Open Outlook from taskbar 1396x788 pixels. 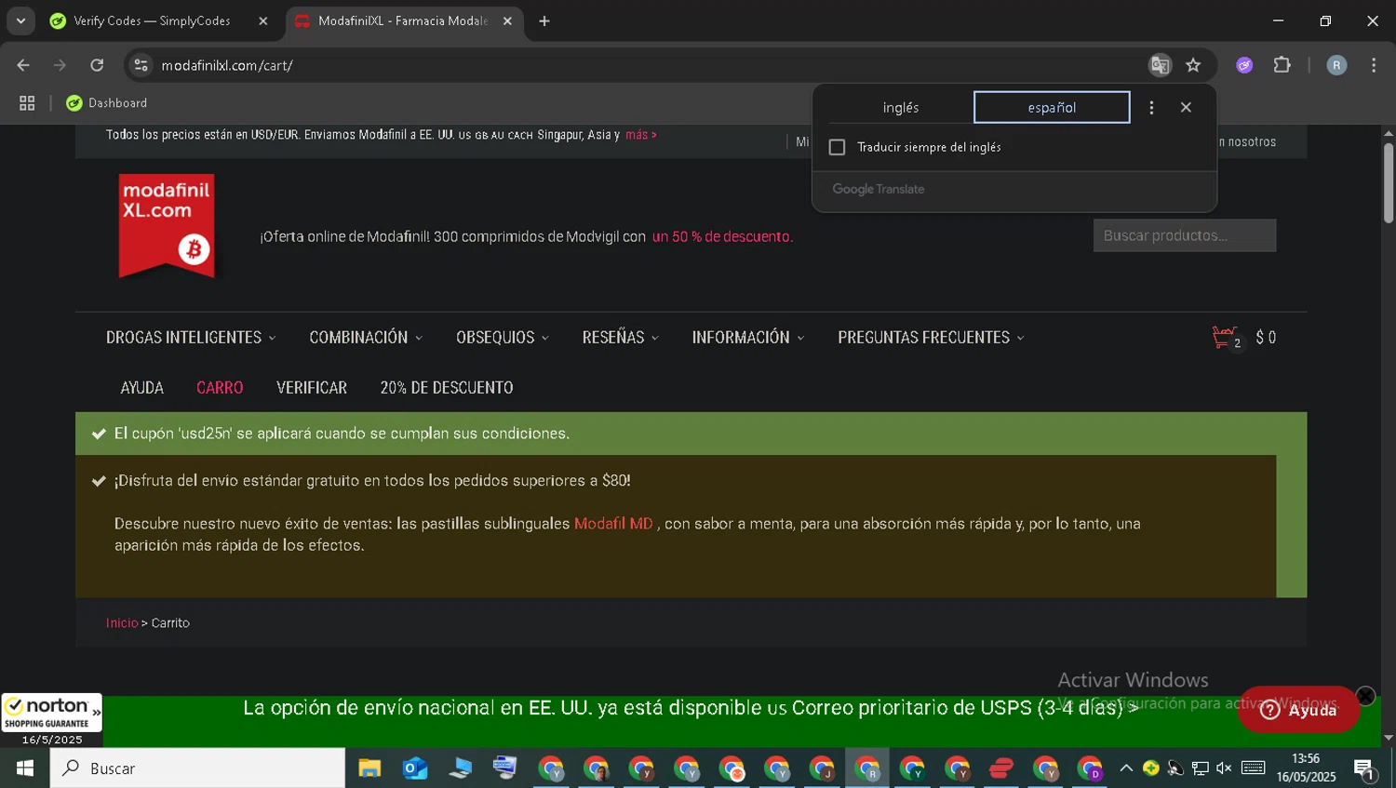tap(415, 768)
